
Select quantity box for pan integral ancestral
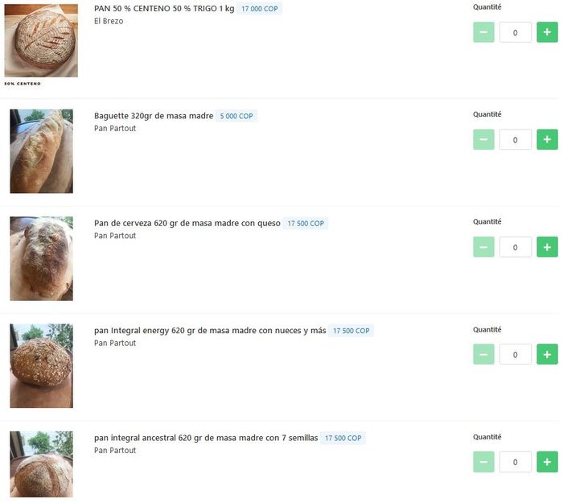coord(516,462)
